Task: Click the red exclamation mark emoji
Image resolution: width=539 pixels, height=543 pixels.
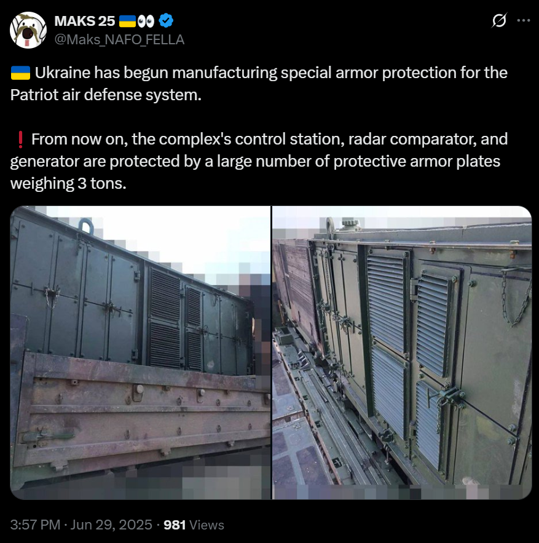Action: pyautogui.click(x=20, y=140)
